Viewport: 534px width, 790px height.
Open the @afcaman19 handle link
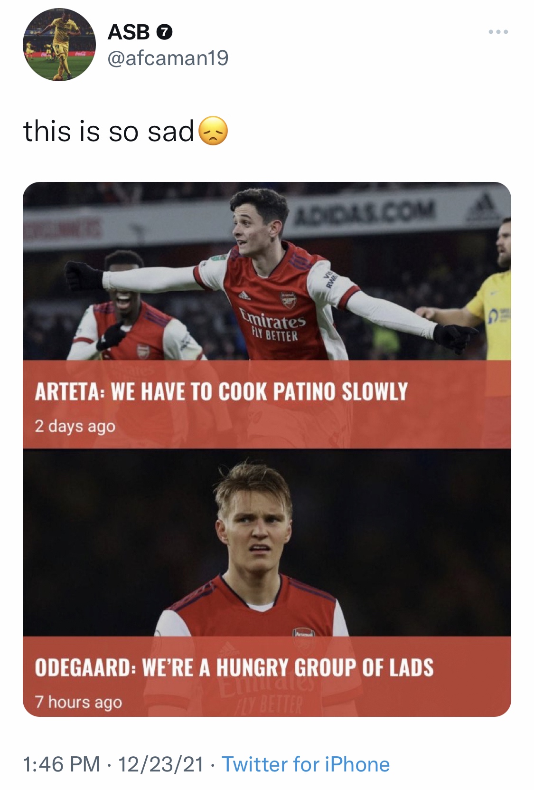coord(168,58)
